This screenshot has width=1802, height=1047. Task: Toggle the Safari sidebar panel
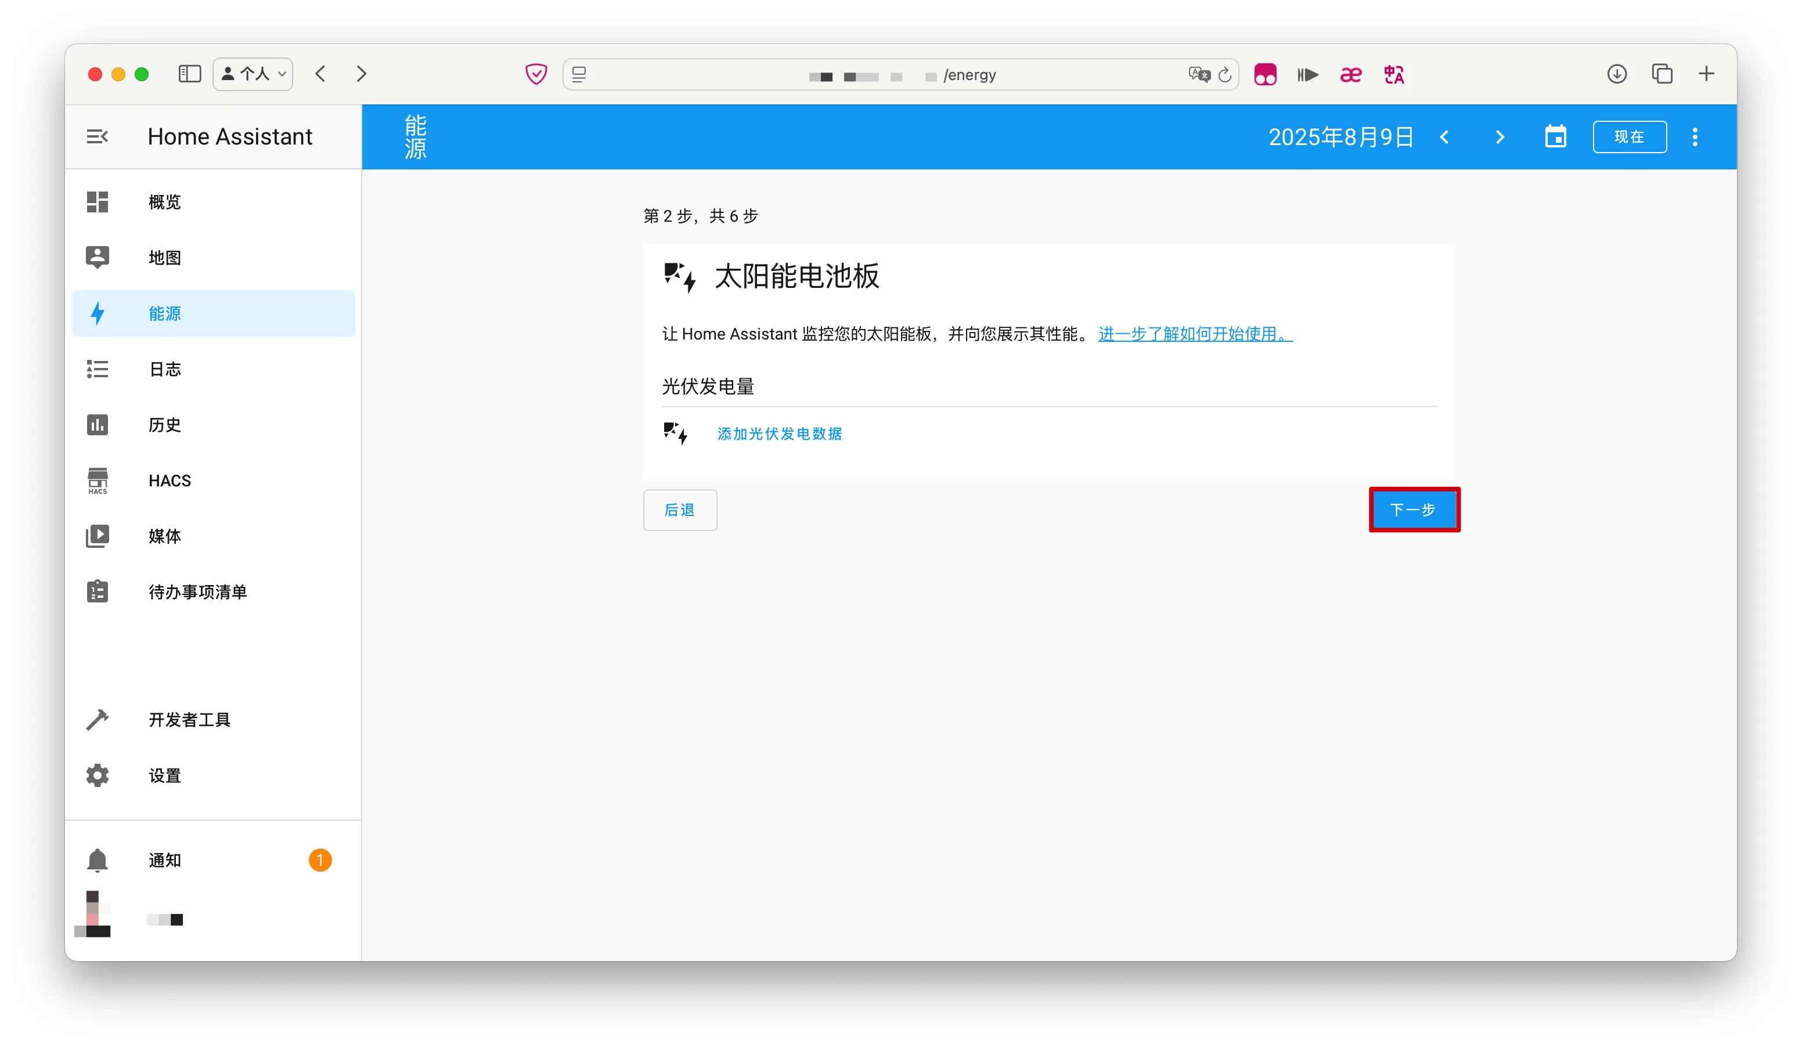point(189,74)
